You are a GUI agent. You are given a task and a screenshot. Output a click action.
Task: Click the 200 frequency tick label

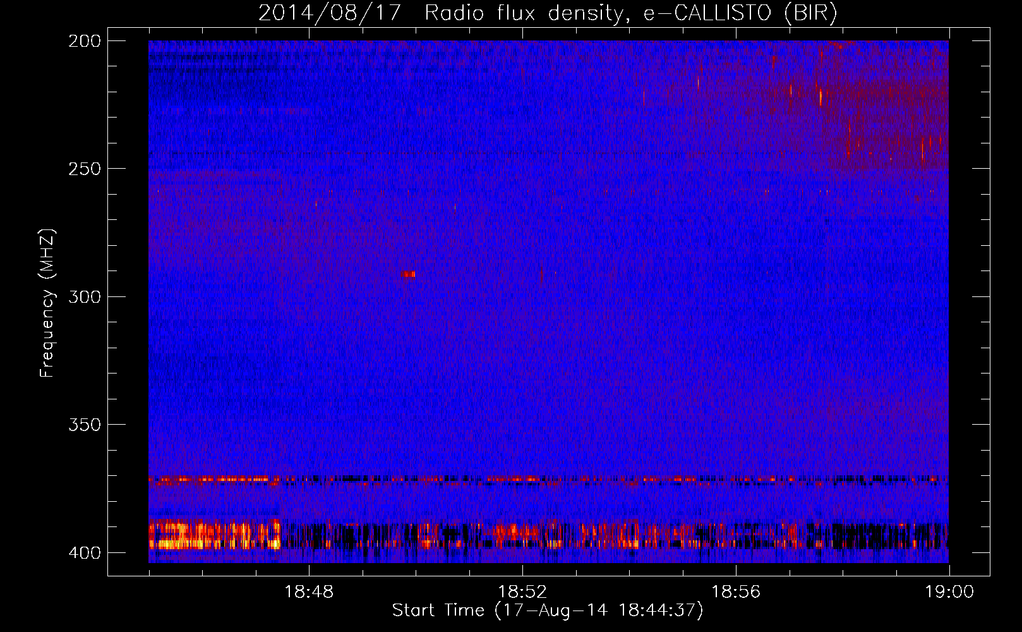coord(84,41)
